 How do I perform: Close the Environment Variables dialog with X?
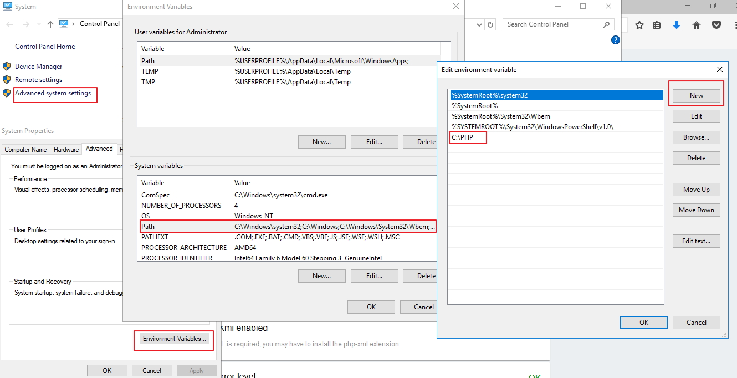(456, 7)
